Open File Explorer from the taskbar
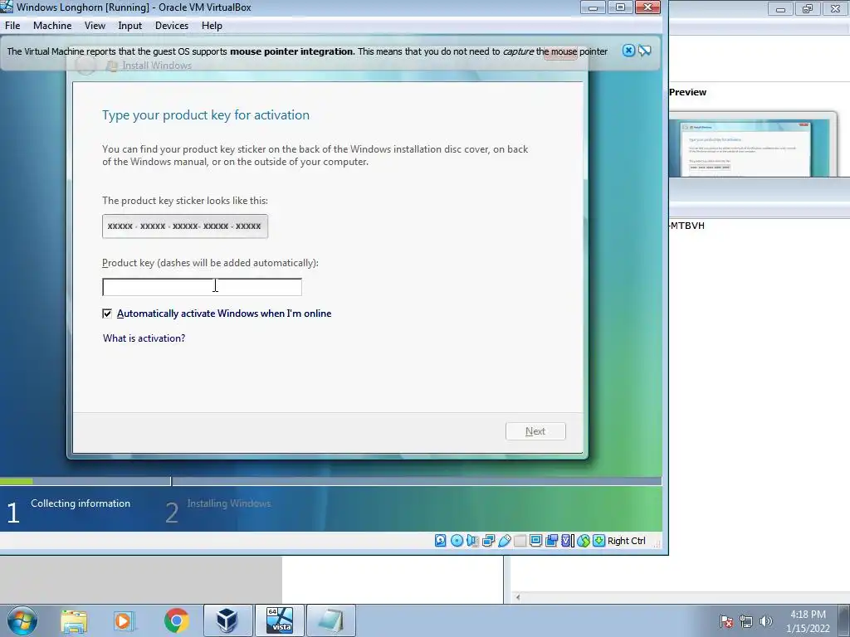850x637 pixels. click(74, 620)
